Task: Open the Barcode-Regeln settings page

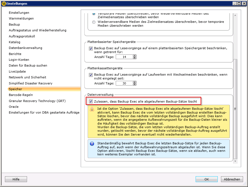Action: [21, 95]
